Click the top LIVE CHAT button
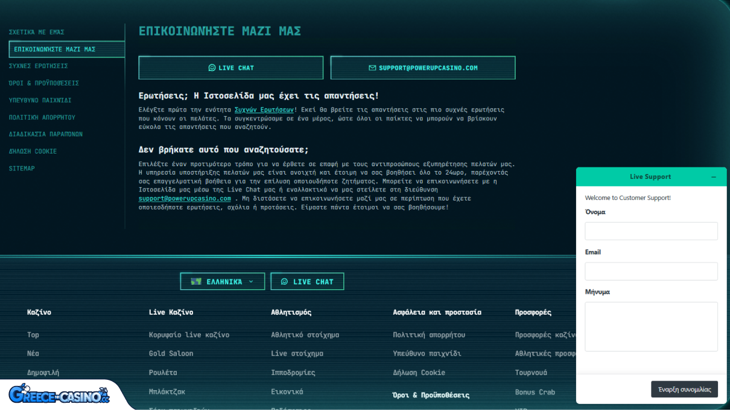 pyautogui.click(x=231, y=68)
